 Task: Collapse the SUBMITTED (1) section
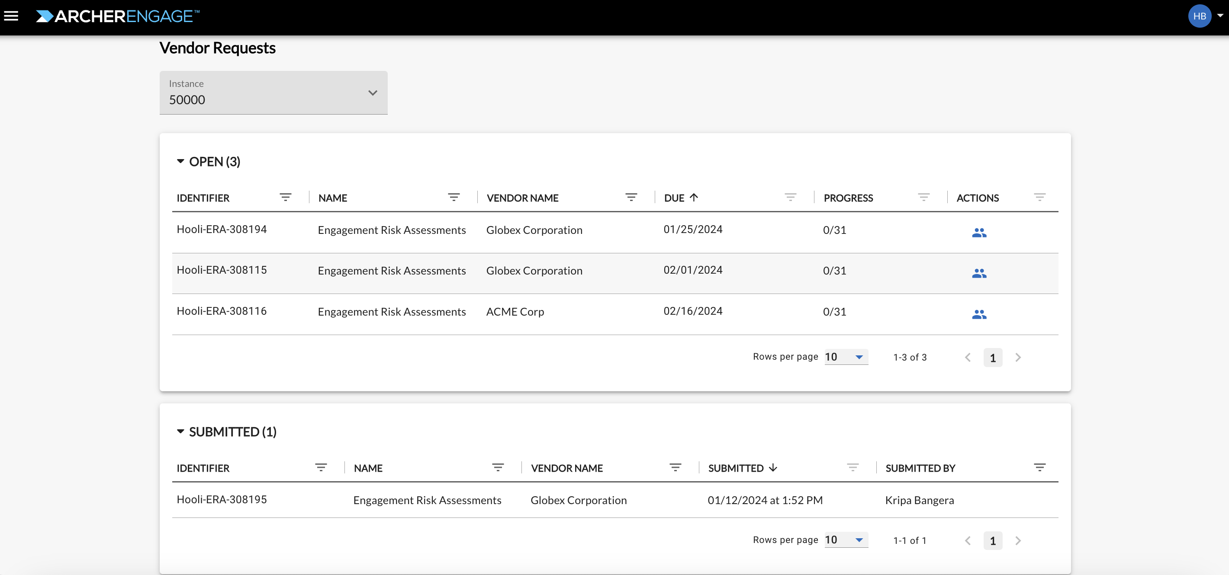pyautogui.click(x=180, y=431)
